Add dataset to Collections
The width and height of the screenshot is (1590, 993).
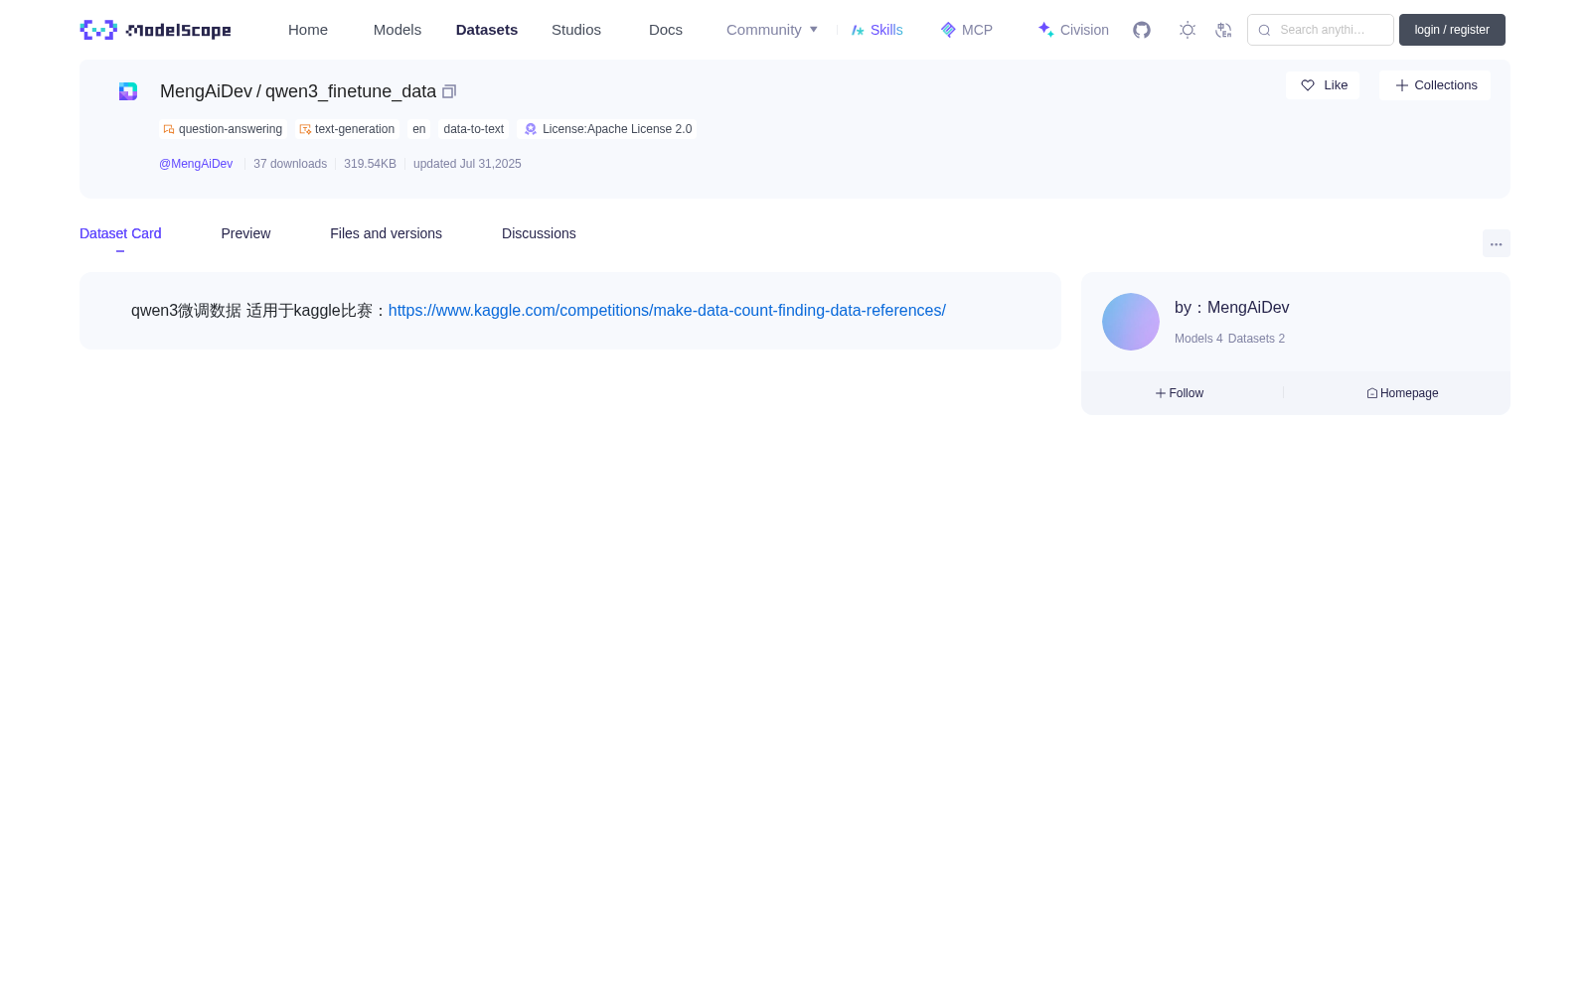click(1435, 85)
